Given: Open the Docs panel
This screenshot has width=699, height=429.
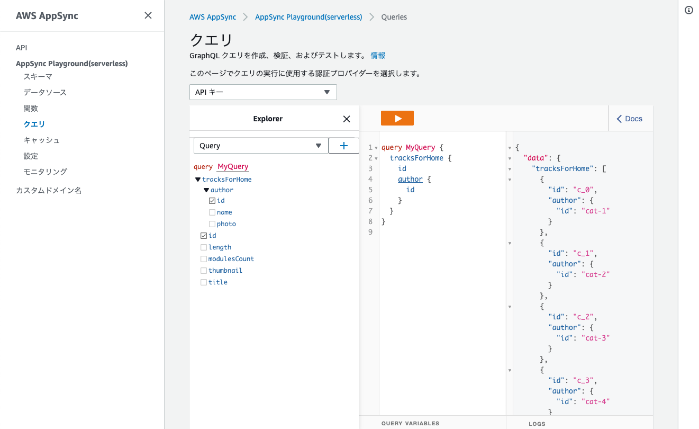Looking at the screenshot, I should click(x=630, y=119).
